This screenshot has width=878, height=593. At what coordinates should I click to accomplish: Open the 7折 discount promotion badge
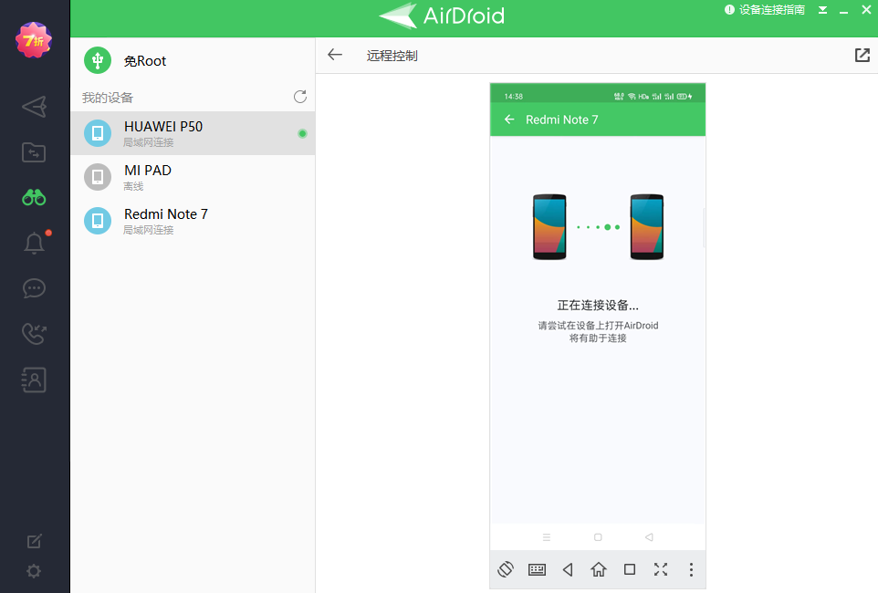[x=34, y=40]
